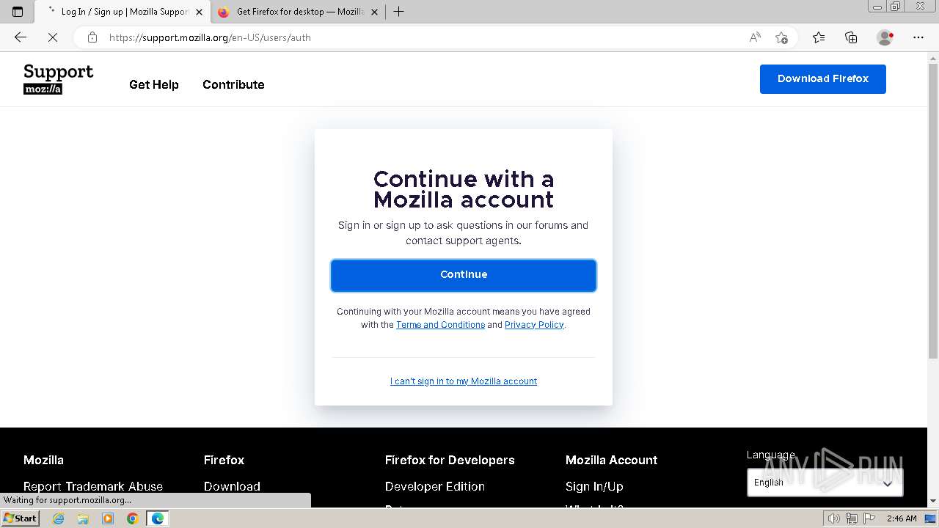Viewport: 939px width, 528px height.
Task: Click the volume speaker tray icon
Action: [833, 518]
